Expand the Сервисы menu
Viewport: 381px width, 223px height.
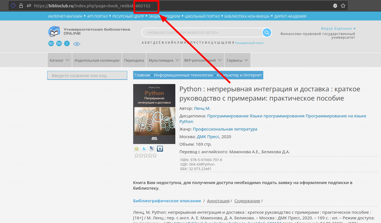(x=237, y=60)
